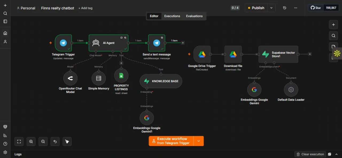342x158 pixels.
Task: Click the plus icon in left sidebar
Action: (x=5, y=5)
